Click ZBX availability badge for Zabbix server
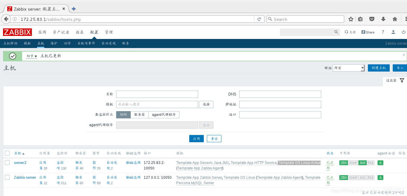This screenshot has width=407, height=196. 343,178
